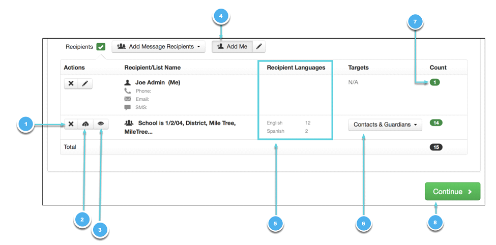Click the Recipients section label
Image resolution: width=496 pixels, height=245 pixels.
point(79,47)
